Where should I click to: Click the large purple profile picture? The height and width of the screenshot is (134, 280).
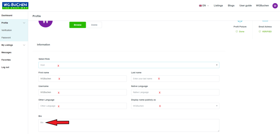click(x=46, y=24)
